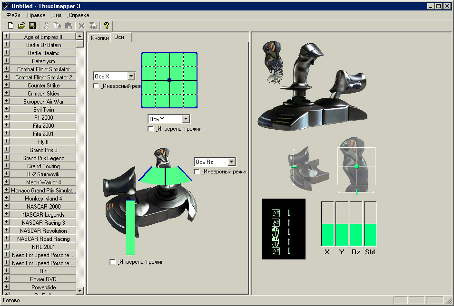
Task: Click the Open folder toolbar icon
Action: 21,26
